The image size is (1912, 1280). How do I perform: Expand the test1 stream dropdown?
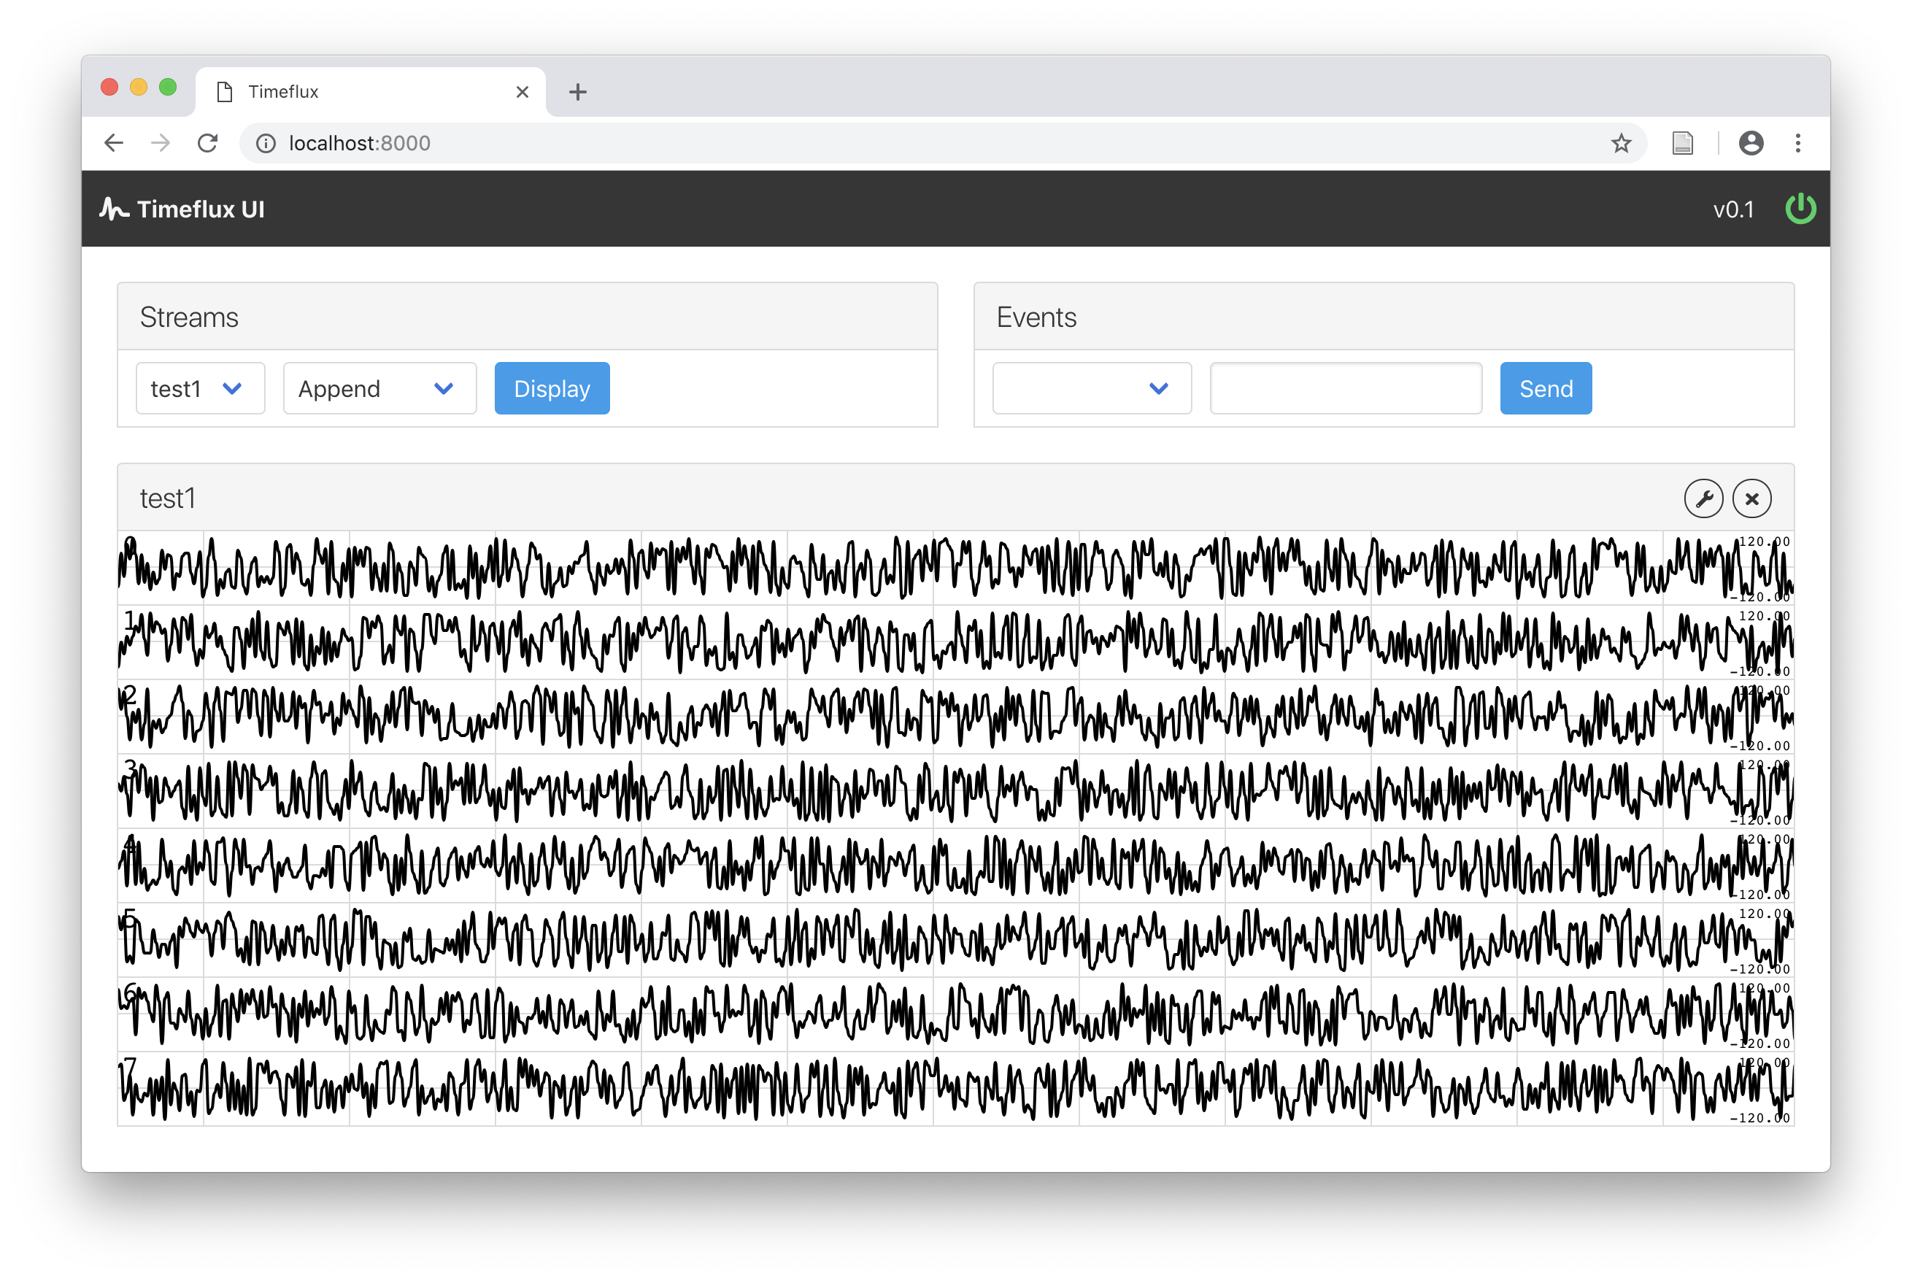[200, 388]
